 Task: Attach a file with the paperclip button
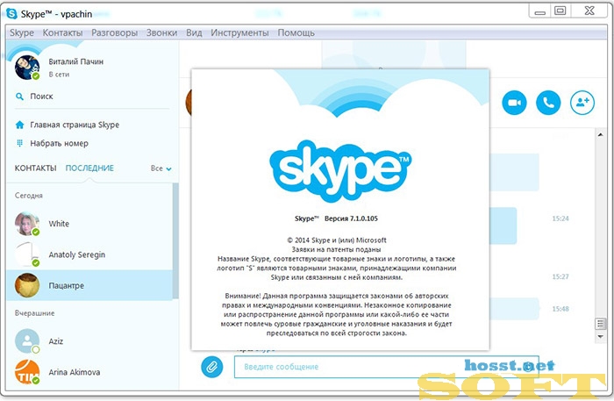(x=212, y=367)
